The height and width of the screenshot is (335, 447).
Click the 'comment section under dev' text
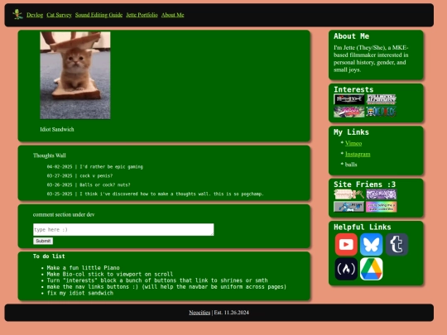(x=64, y=214)
